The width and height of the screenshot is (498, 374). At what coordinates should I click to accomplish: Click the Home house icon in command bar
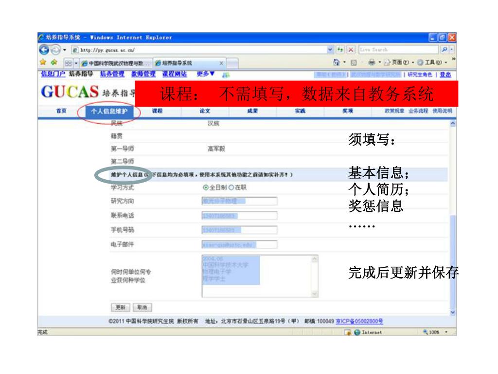337,62
